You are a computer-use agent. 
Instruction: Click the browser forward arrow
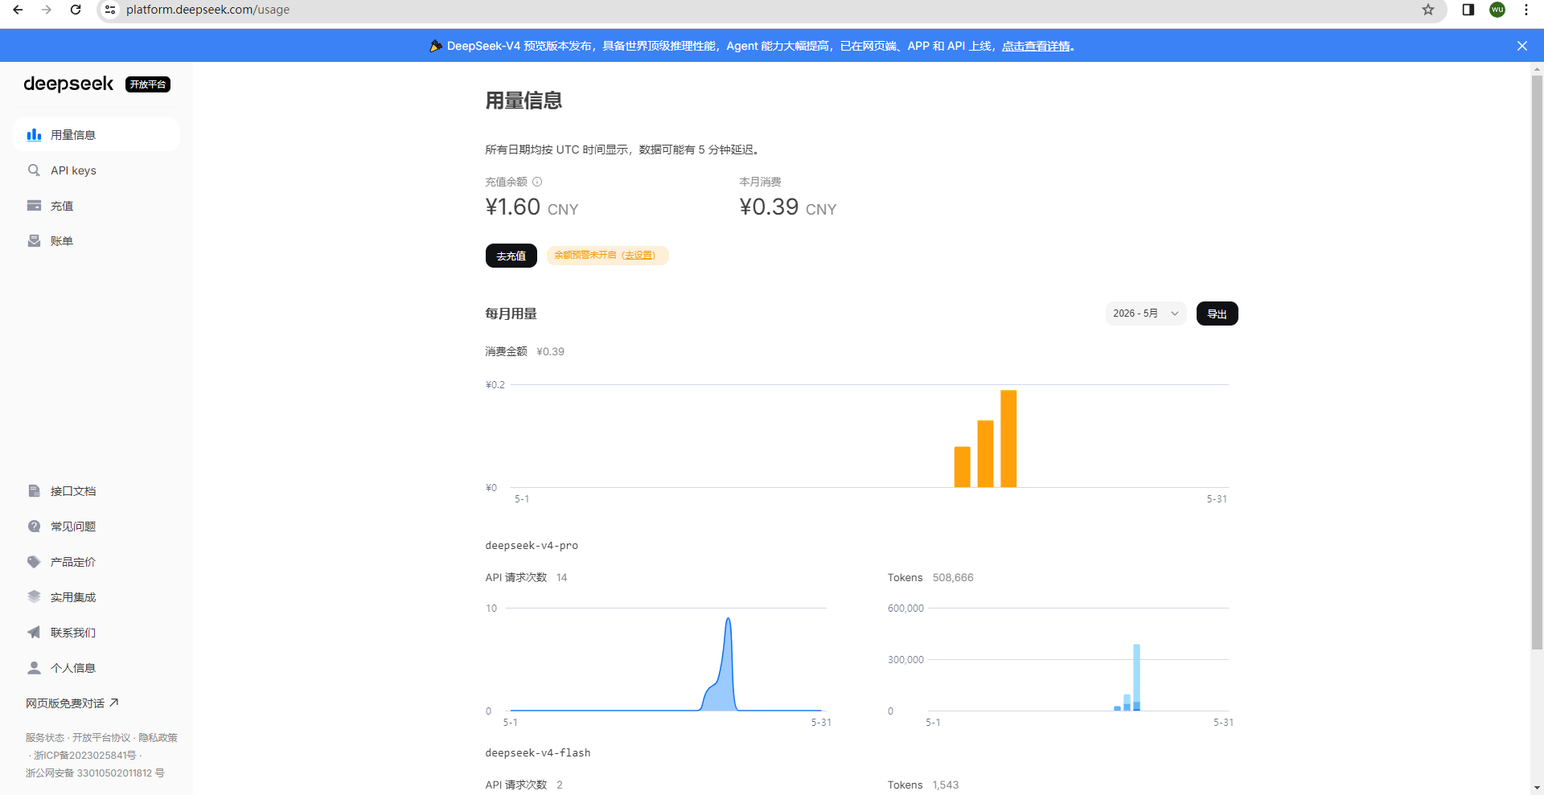click(47, 10)
